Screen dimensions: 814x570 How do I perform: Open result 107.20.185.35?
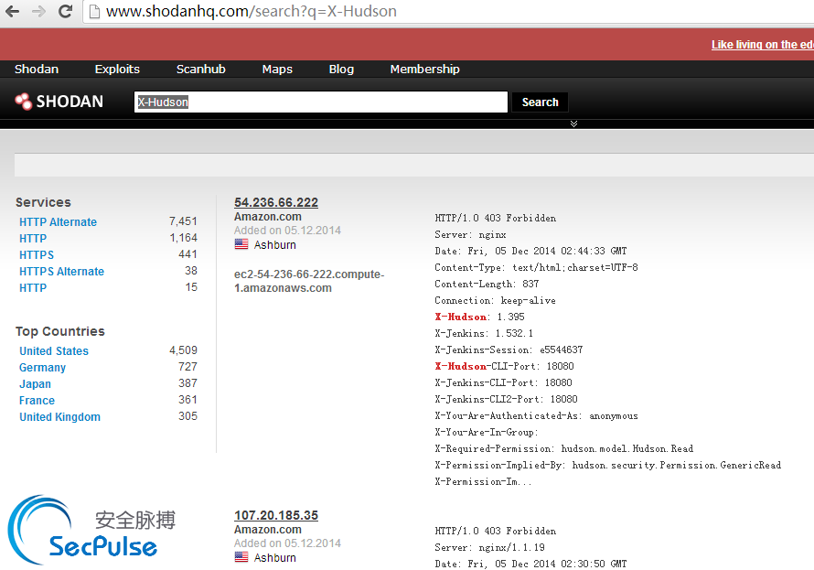pyautogui.click(x=276, y=515)
